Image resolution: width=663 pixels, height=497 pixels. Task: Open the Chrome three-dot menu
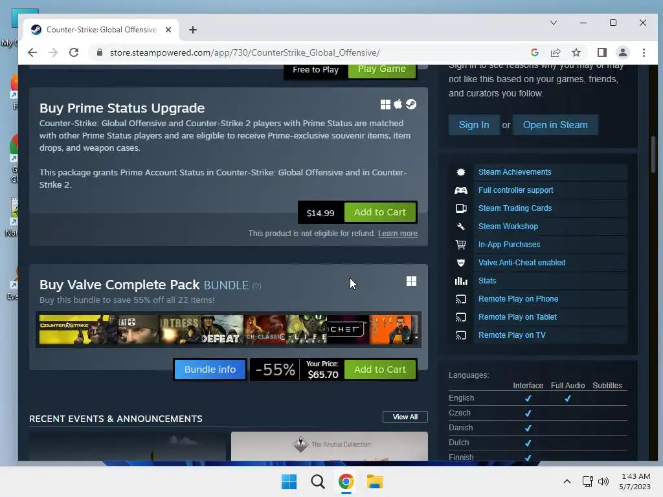[x=644, y=52]
